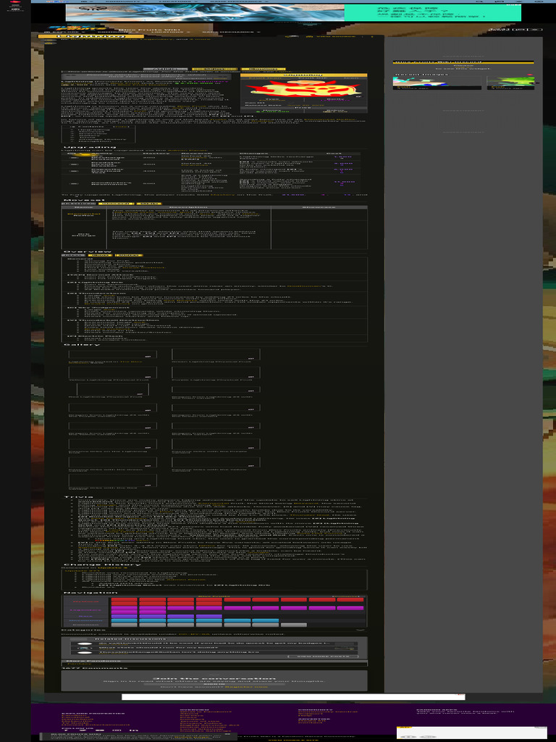Expand the GAME MECHANICS navigation dropdown
The width and height of the screenshot is (556, 742).
231,32
